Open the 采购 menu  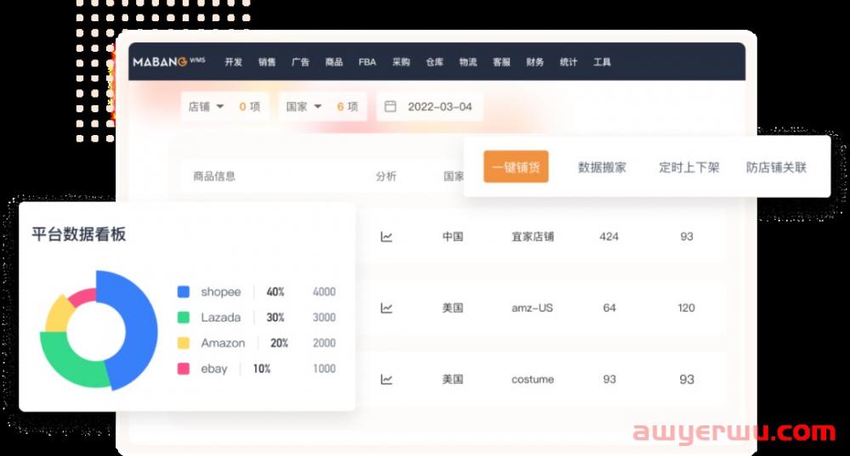(x=401, y=62)
